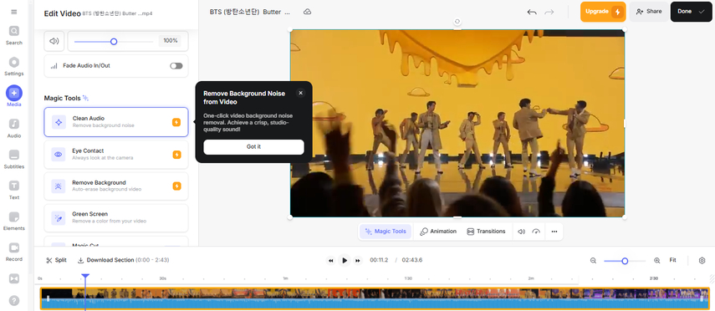This screenshot has height=311, width=715.
Task: Click the Remove Background premium lightning badge
Action: point(176,186)
